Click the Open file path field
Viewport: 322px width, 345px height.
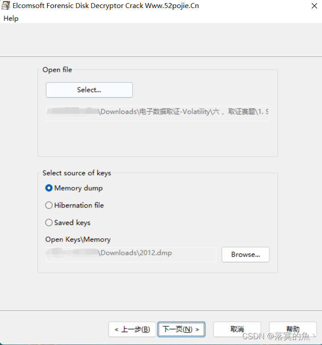click(x=157, y=113)
